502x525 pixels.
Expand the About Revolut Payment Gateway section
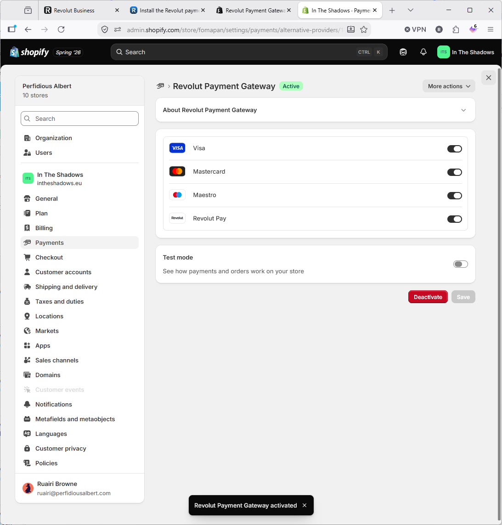coord(316,110)
